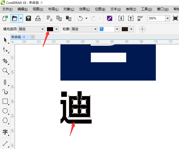Open the outline width dropdown arrow
The width and height of the screenshot is (179, 149).
(117, 29)
